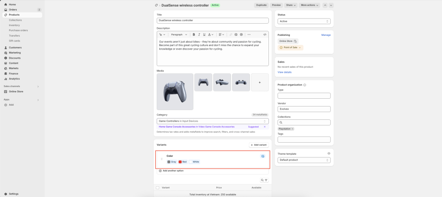
Task: Click the Discounts badge icon
Action: [x=6, y=58]
